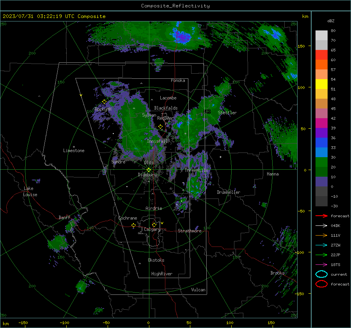This screenshot has height=328, width=351.
Task: Click the Composite_Reflectivity title
Action: click(175, 6)
